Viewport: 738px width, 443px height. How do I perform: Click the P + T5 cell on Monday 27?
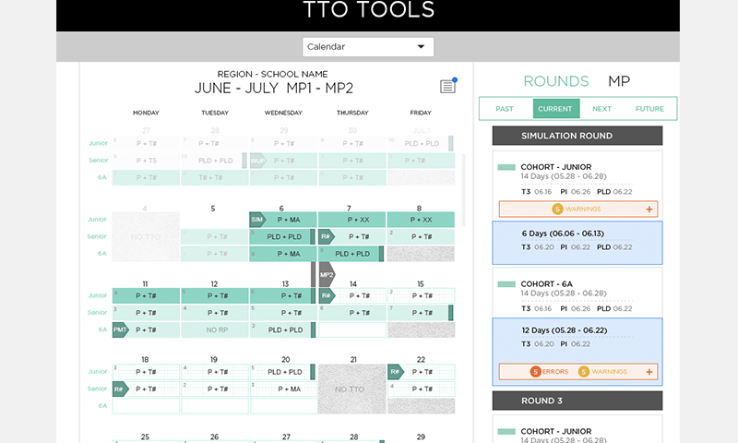[x=146, y=161]
